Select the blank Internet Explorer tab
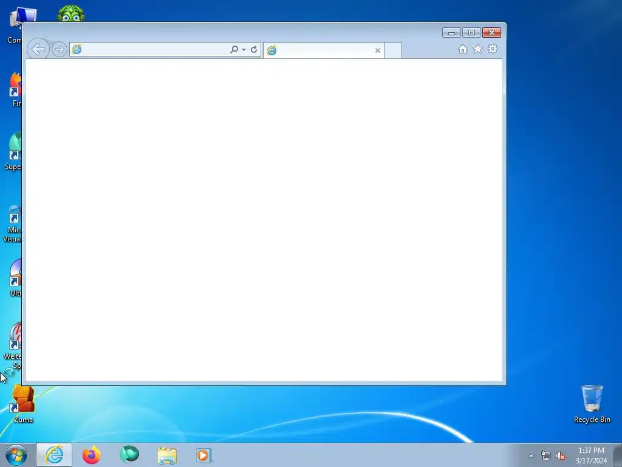This screenshot has height=467, width=622. [x=323, y=50]
